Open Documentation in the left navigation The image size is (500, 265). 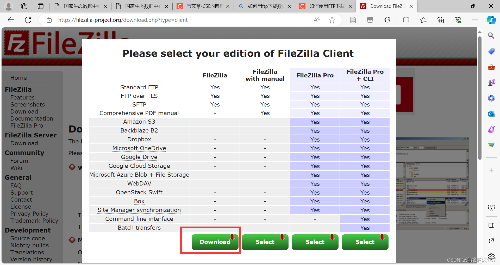32,119
